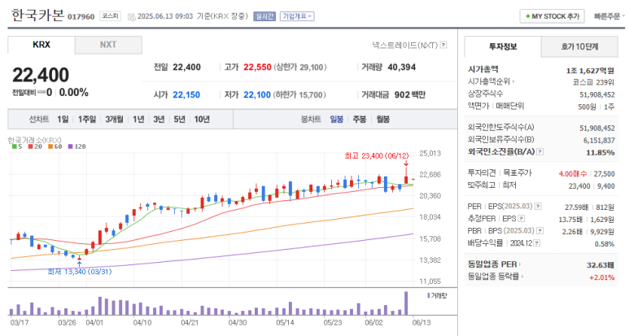
Task: Click the help icon next to BPS (2025.03)
Action: click(x=540, y=231)
